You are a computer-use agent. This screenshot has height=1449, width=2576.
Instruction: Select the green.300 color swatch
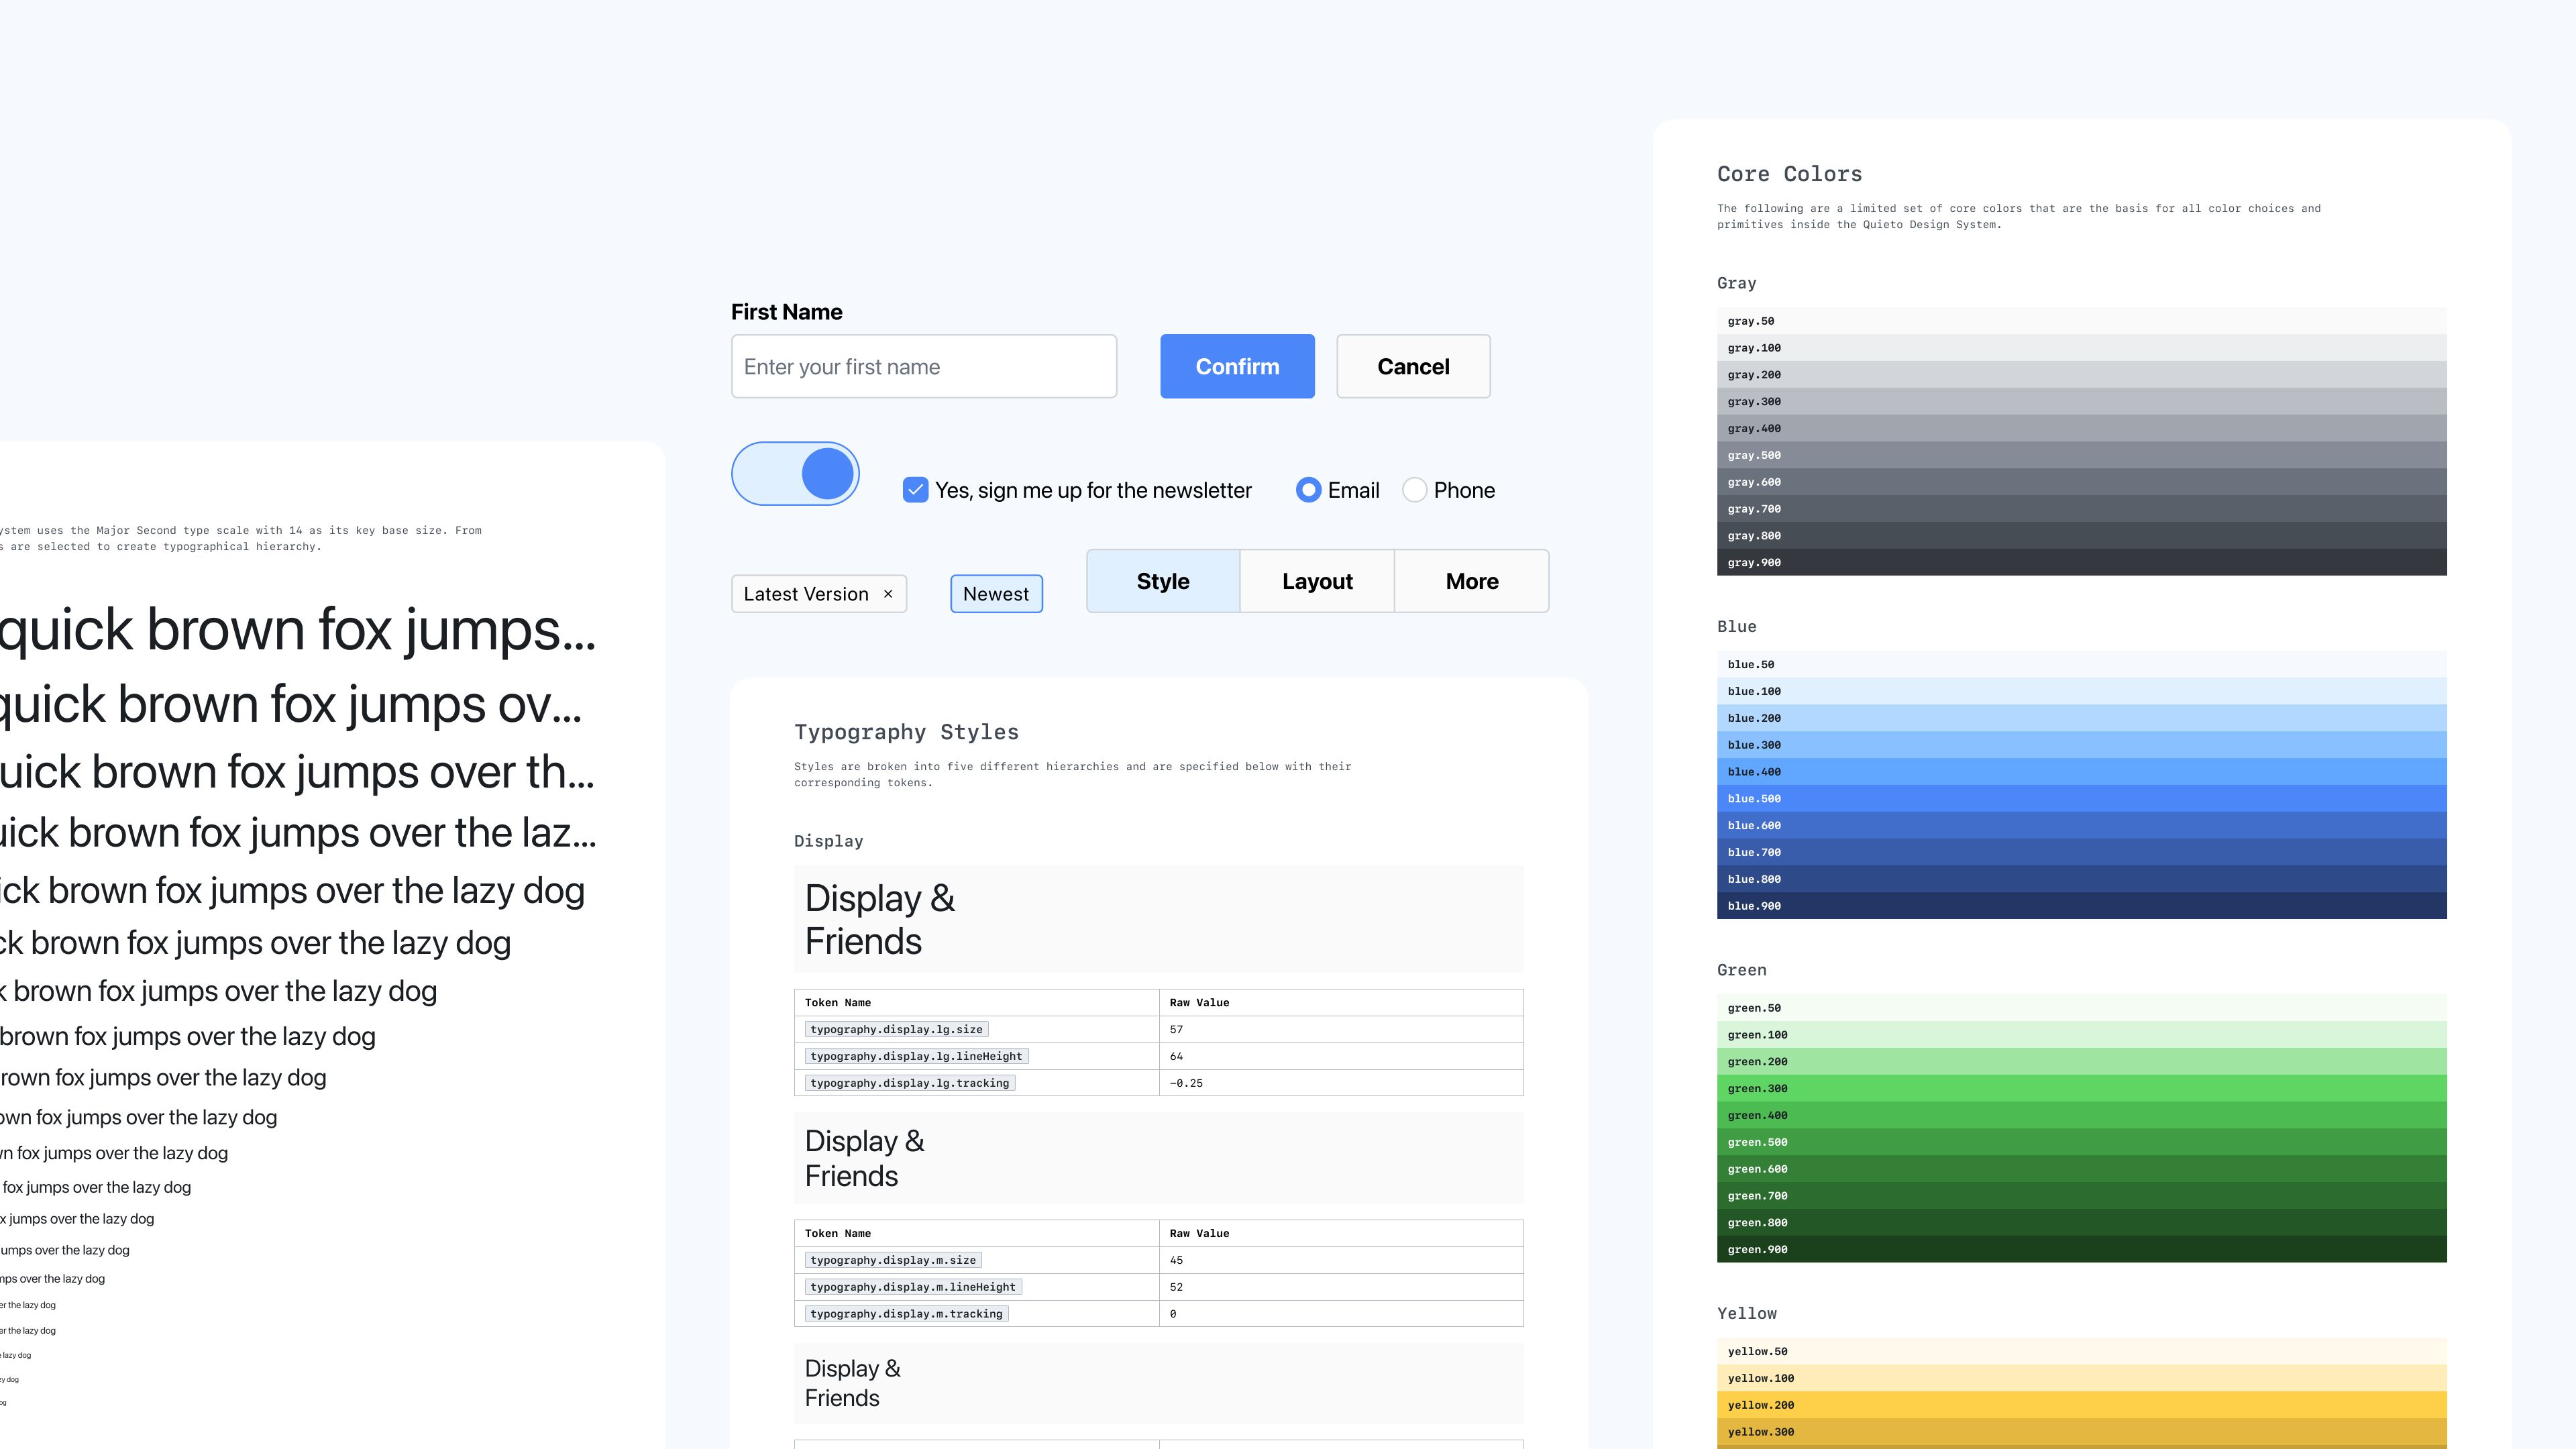pos(2081,1088)
